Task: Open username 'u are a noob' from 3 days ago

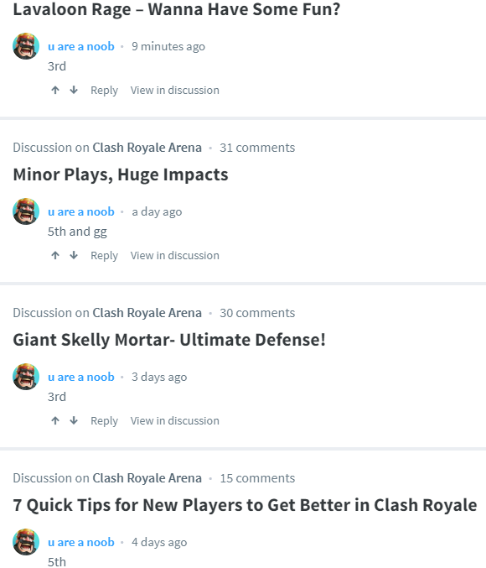Action: (x=81, y=377)
